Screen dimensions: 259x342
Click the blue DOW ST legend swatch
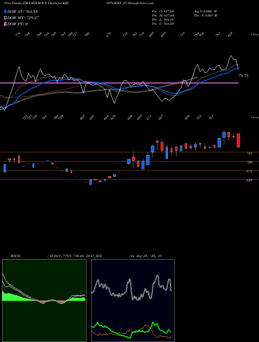coord(5,11)
